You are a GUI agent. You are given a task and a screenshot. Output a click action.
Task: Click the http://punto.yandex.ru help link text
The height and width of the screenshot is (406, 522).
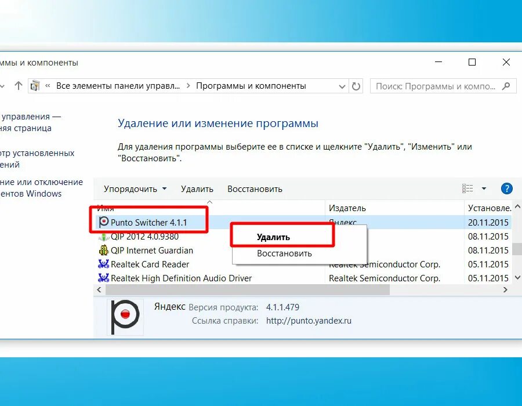point(309,321)
